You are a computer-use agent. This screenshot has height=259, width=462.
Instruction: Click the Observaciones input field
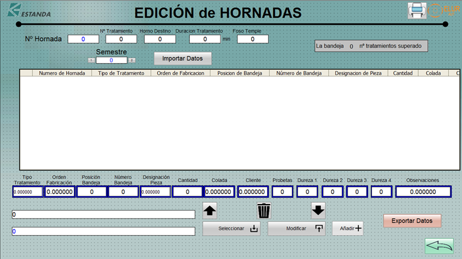(423, 191)
